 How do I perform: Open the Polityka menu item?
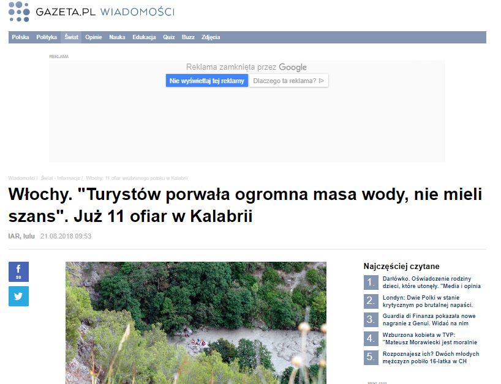coord(47,37)
